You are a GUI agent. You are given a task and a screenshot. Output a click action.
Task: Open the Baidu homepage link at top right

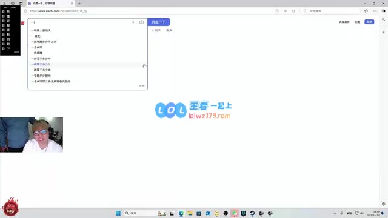[x=344, y=22]
